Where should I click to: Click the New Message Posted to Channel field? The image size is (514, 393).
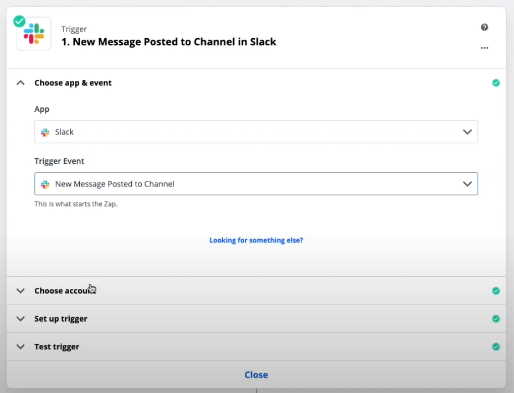point(256,184)
